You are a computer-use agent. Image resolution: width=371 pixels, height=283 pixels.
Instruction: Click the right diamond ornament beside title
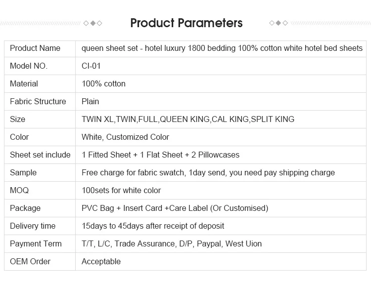tap(278, 23)
